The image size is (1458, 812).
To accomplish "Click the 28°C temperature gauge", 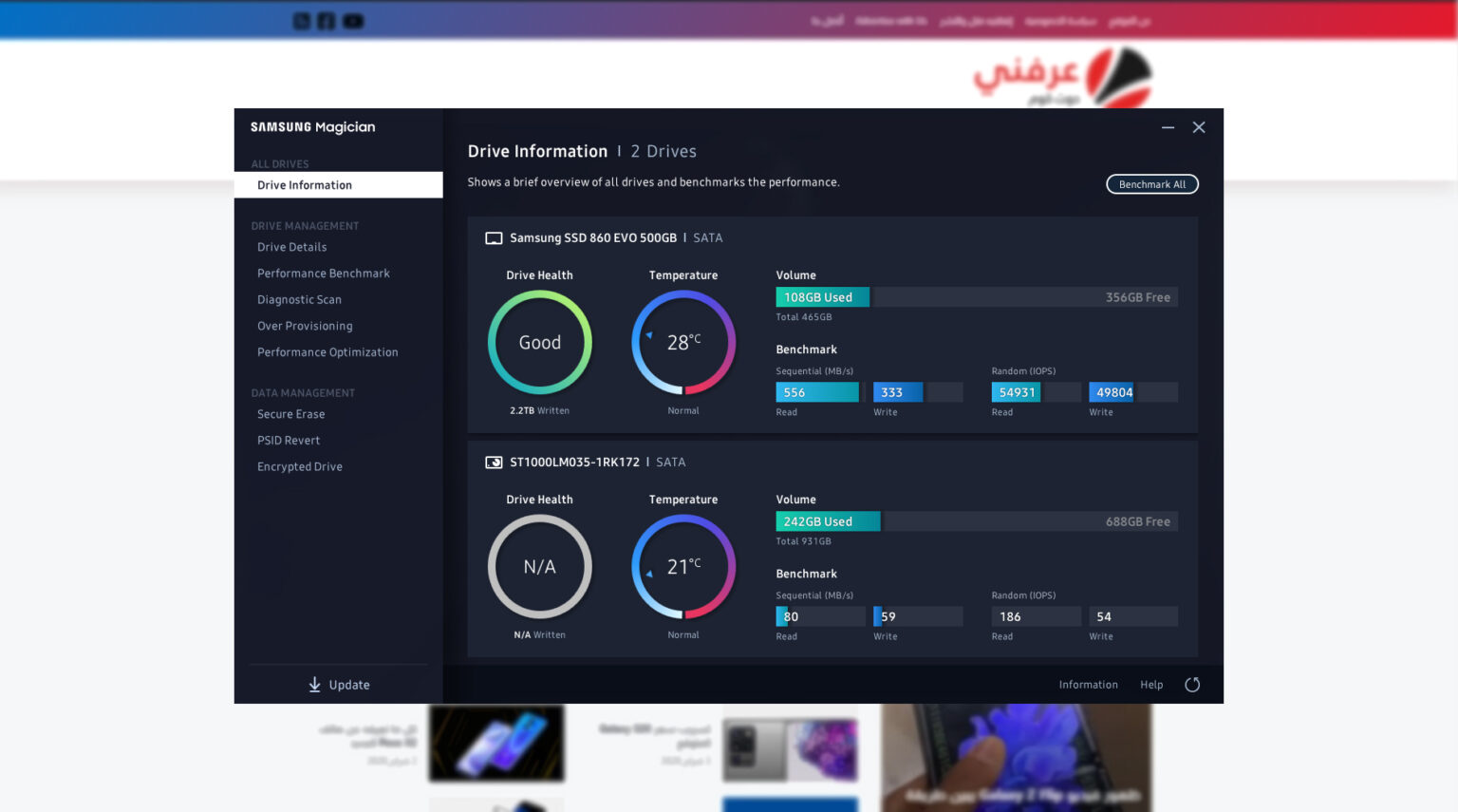I will [683, 343].
